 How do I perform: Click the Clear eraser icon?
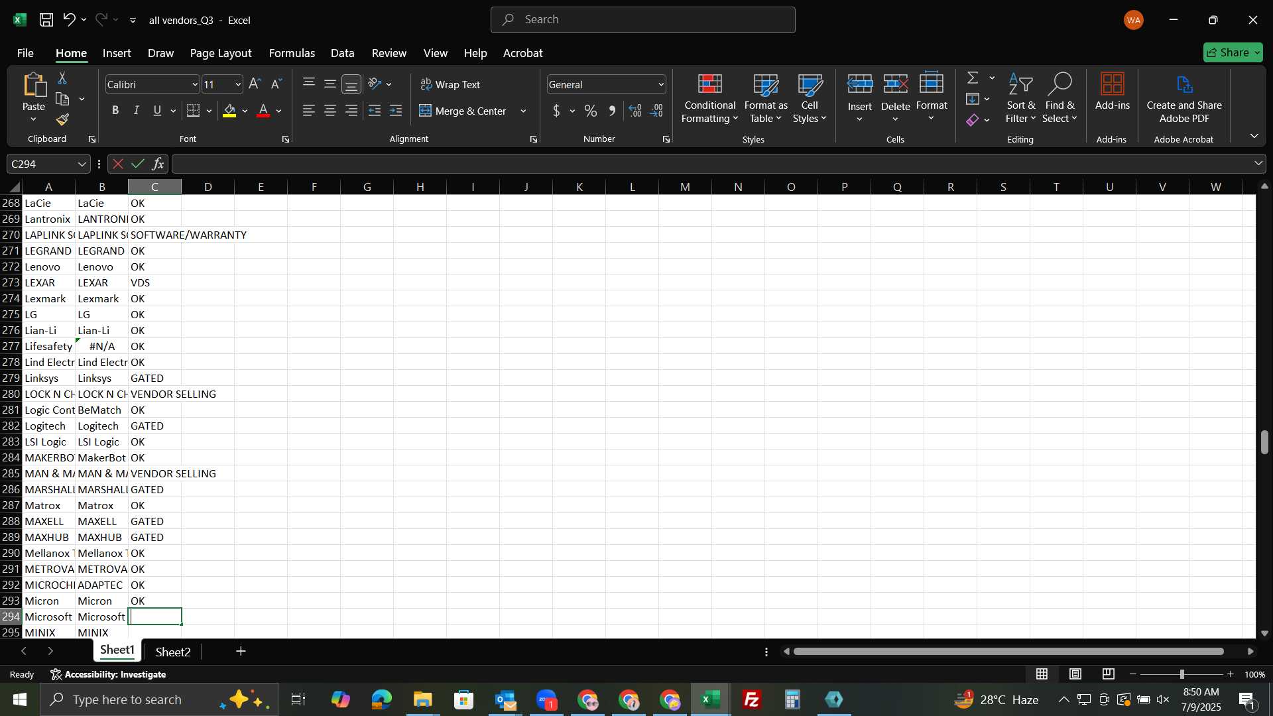pos(973,120)
